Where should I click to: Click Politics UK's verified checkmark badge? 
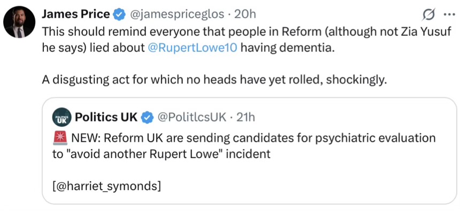pyautogui.click(x=148, y=118)
